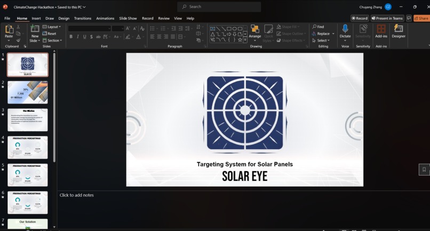The image size is (430, 231).
Task: Center the text
Action: pos(159,36)
